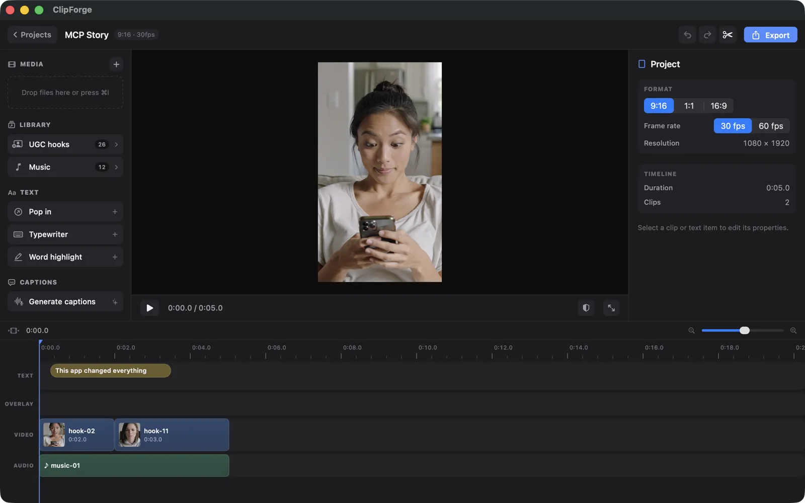Click the playhead handle at 0:00.0
805x503 pixels.
click(40, 343)
